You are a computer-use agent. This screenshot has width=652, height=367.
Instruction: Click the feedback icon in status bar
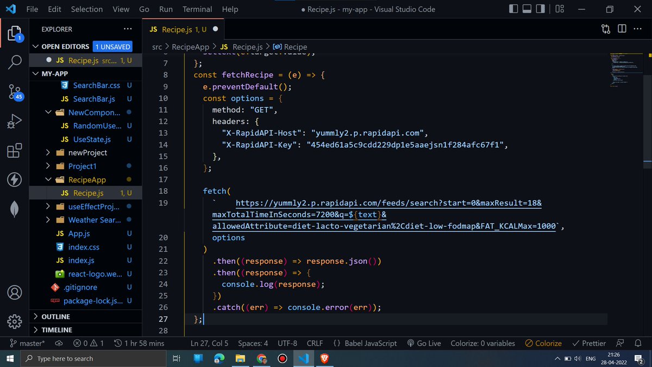[x=620, y=343]
